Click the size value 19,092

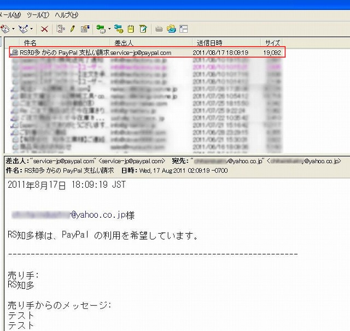pos(272,53)
